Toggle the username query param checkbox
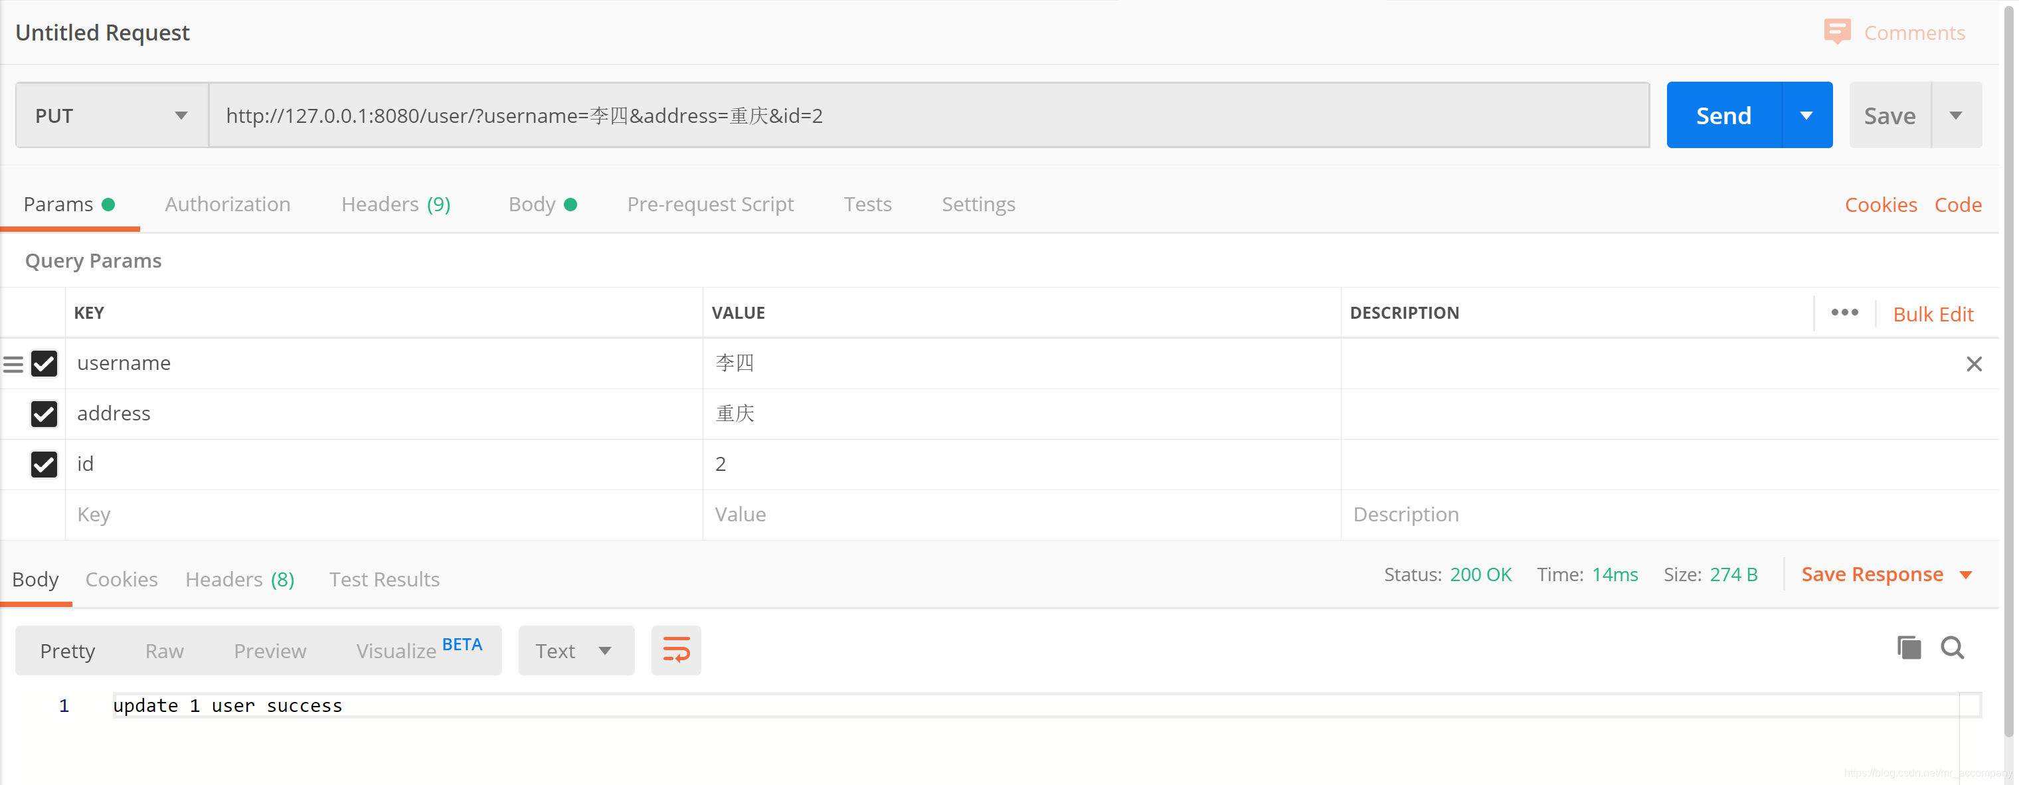Image resolution: width=2019 pixels, height=785 pixels. point(45,363)
